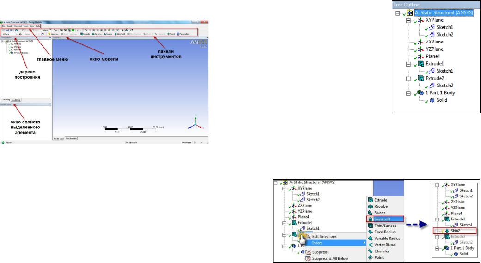Screen dimensions: 481x263
Task: Click Revolve tool in DesignModeler toolbar
Action: pyautogui.click(x=97, y=34)
